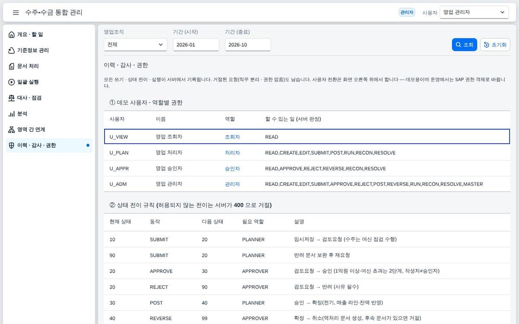Click the hierarchy icon beside 영역 간 연계
Image resolution: width=519 pixels, height=324 pixels.
(12, 130)
